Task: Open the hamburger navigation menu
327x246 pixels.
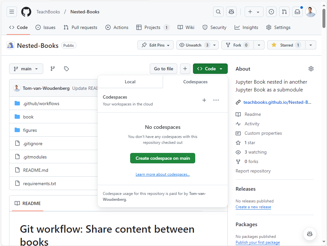Action: coord(12,12)
